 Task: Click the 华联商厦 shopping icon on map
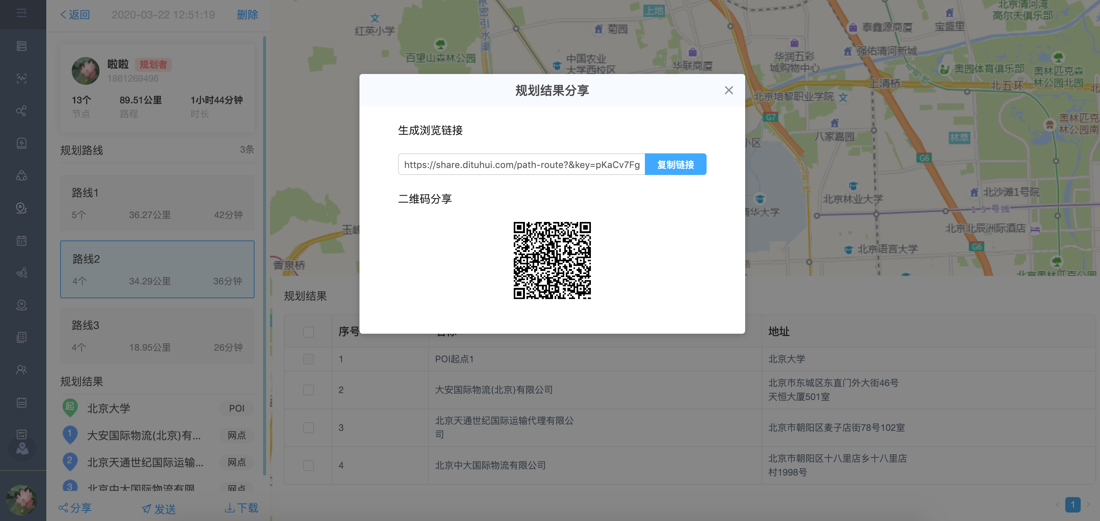pos(692,52)
